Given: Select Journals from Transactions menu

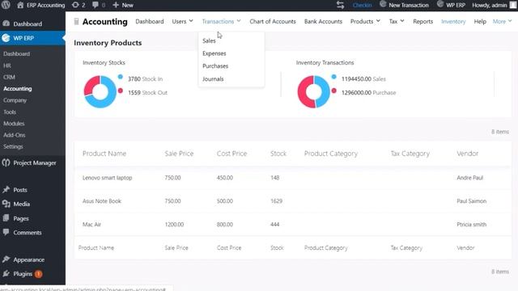Looking at the screenshot, I should 213,79.
